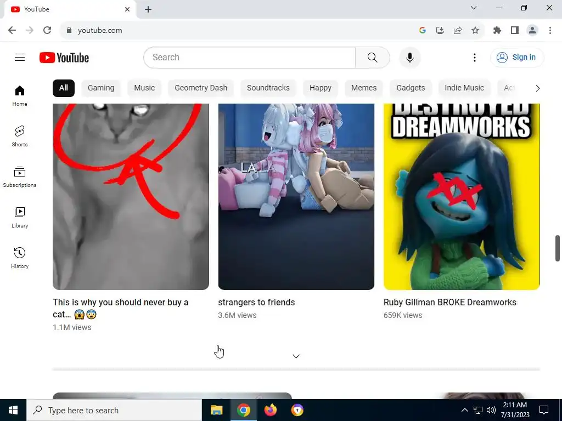Screen dimensions: 562x421
Task: Open File Explorer from the taskbar
Action: (216, 410)
